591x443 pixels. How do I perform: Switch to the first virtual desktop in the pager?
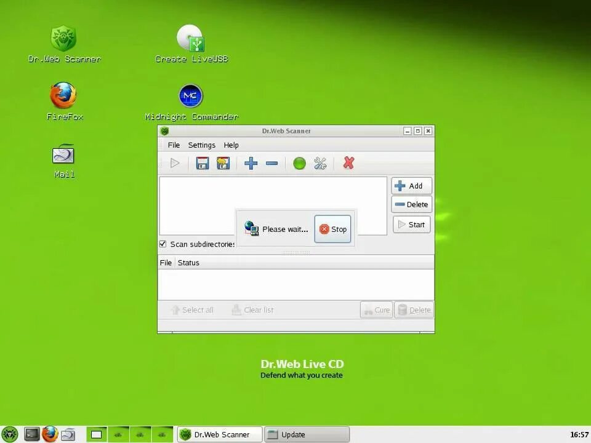click(x=97, y=434)
